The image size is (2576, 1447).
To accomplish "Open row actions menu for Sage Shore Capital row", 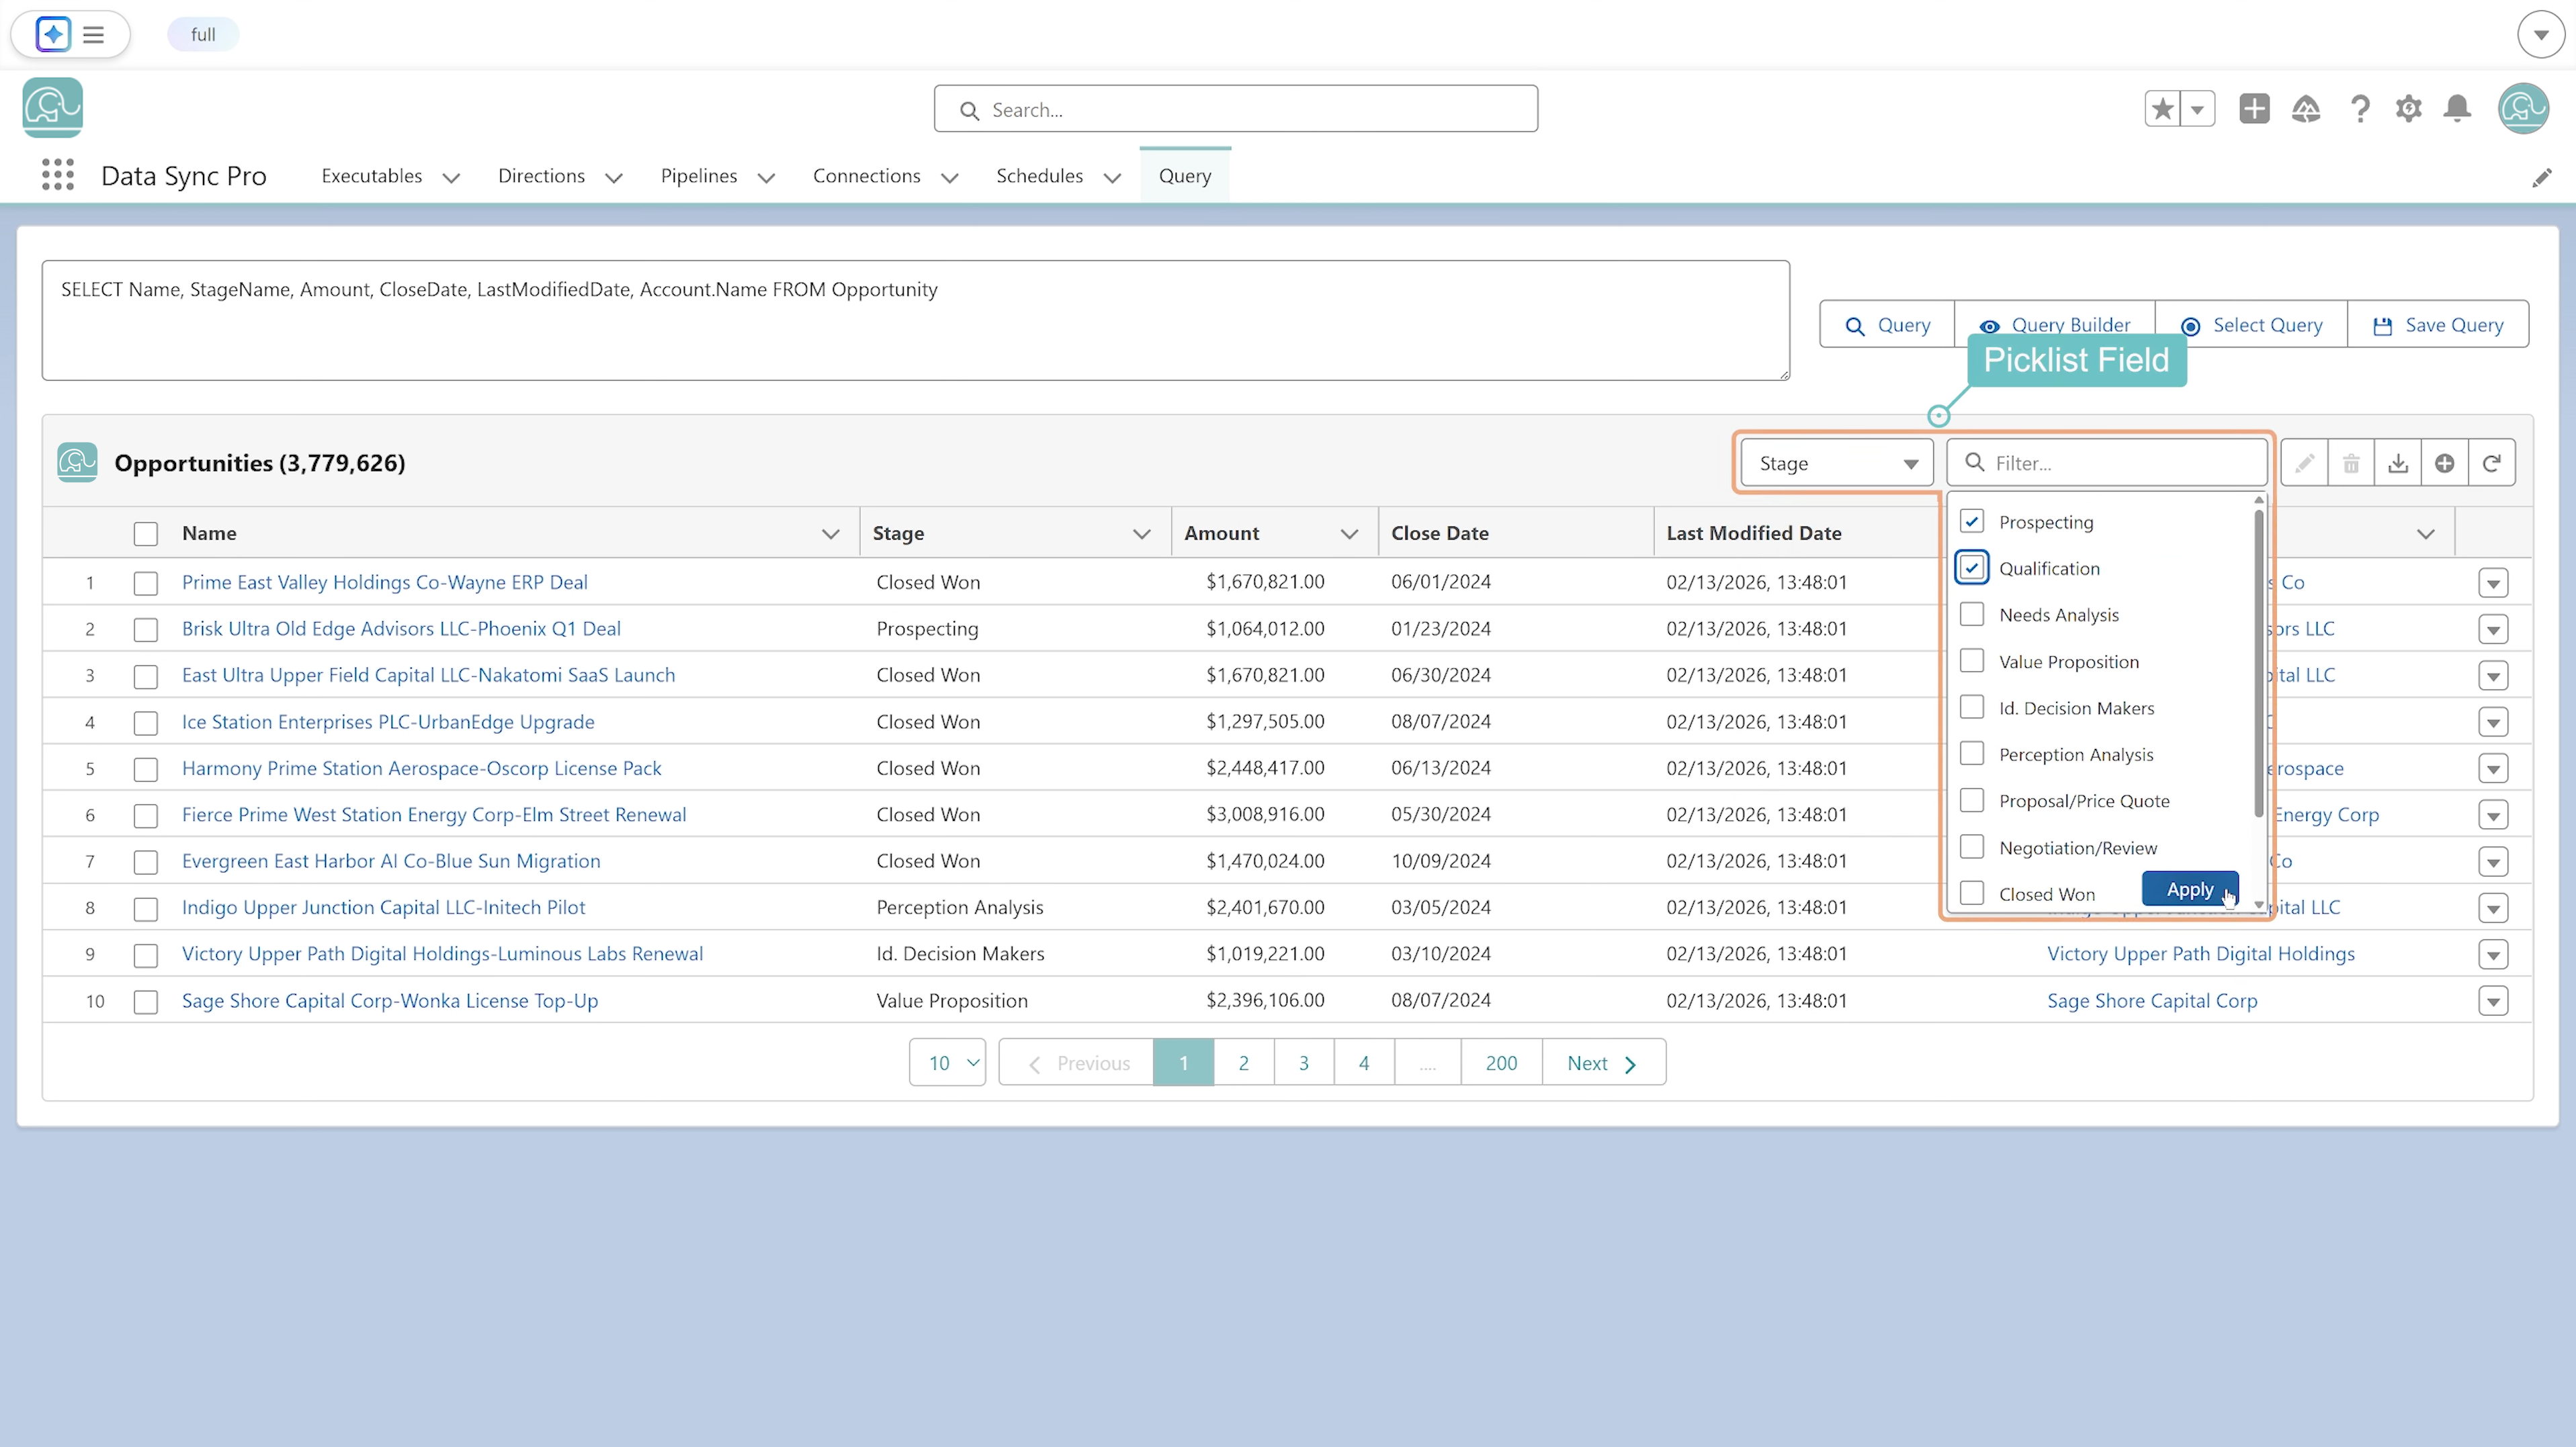I will (x=2494, y=1001).
